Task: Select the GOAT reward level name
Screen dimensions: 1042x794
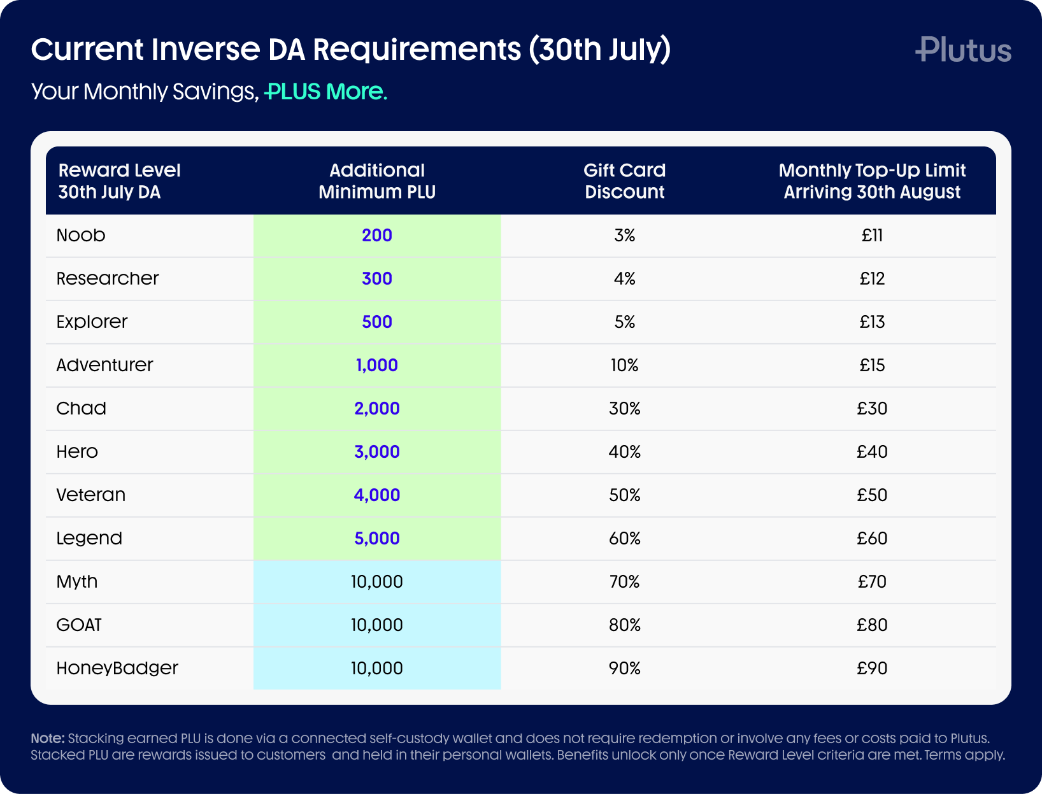Action: click(x=79, y=625)
